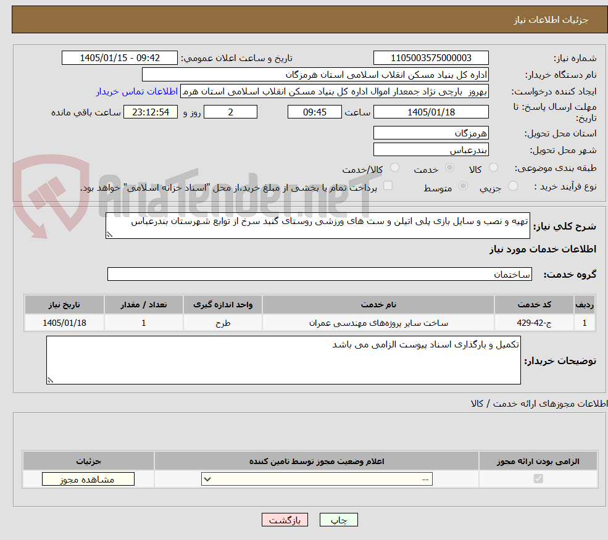Open the اطلاعات تماس خریدار link

pos(137,91)
